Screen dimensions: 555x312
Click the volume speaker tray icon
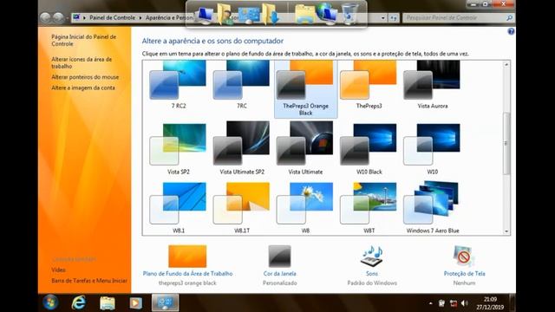click(465, 303)
